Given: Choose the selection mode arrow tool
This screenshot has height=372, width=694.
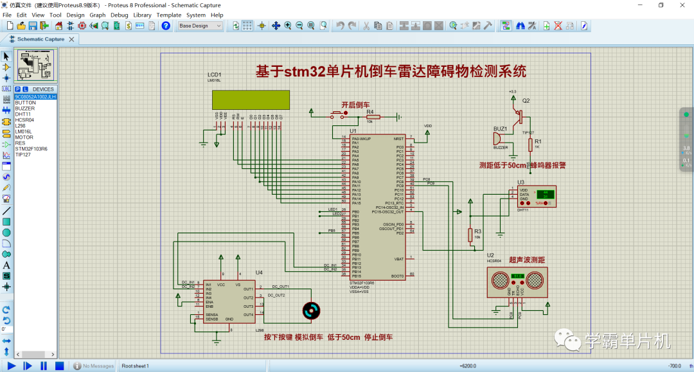Looking at the screenshot, I should 6,57.
